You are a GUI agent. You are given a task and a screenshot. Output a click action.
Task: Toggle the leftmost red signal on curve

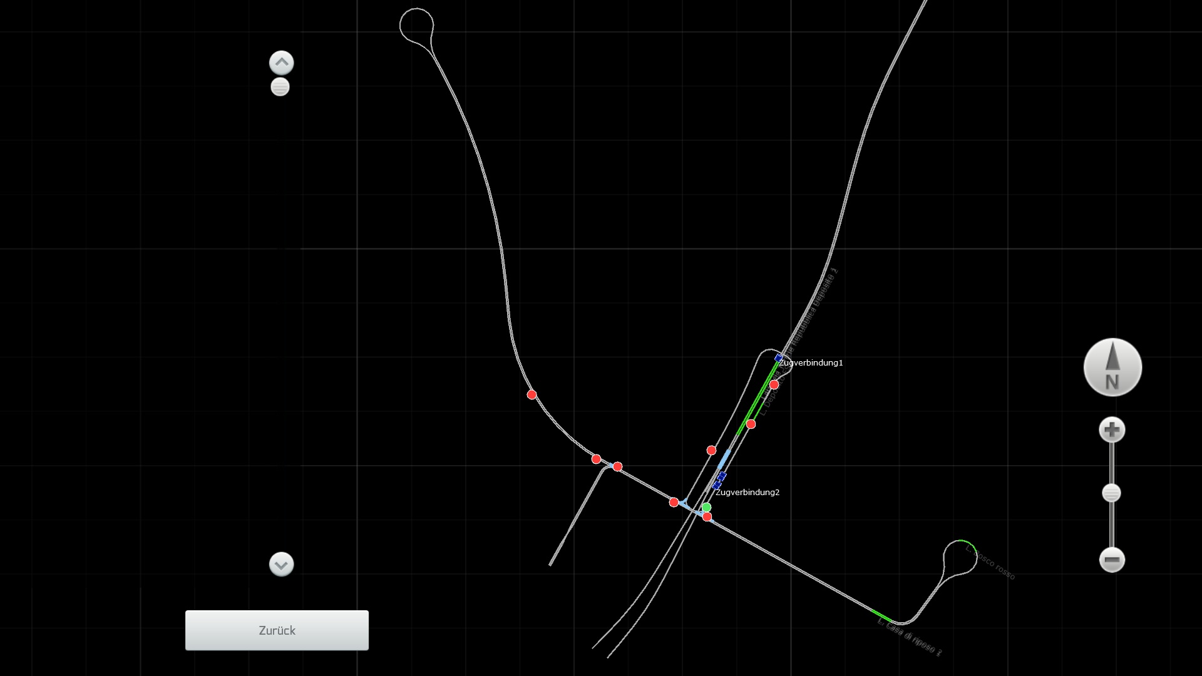click(532, 395)
